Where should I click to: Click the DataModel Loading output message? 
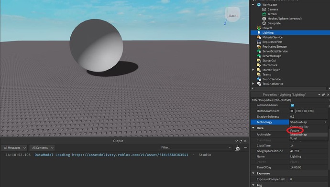[x=109, y=155]
